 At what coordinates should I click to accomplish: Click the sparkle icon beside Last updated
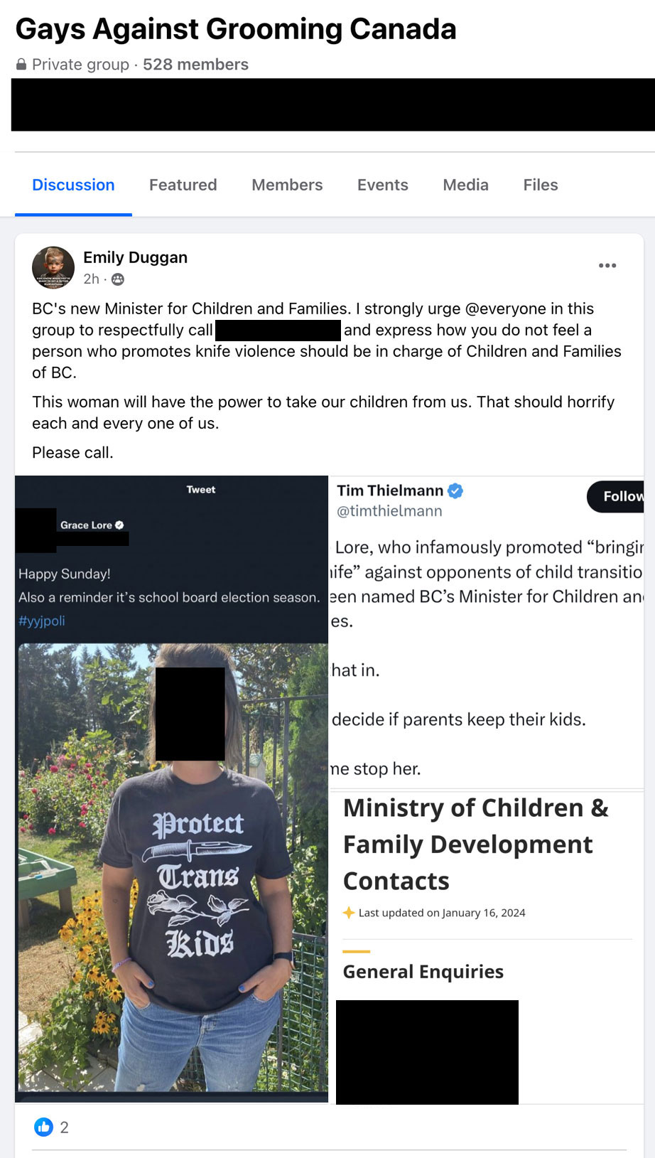point(348,913)
